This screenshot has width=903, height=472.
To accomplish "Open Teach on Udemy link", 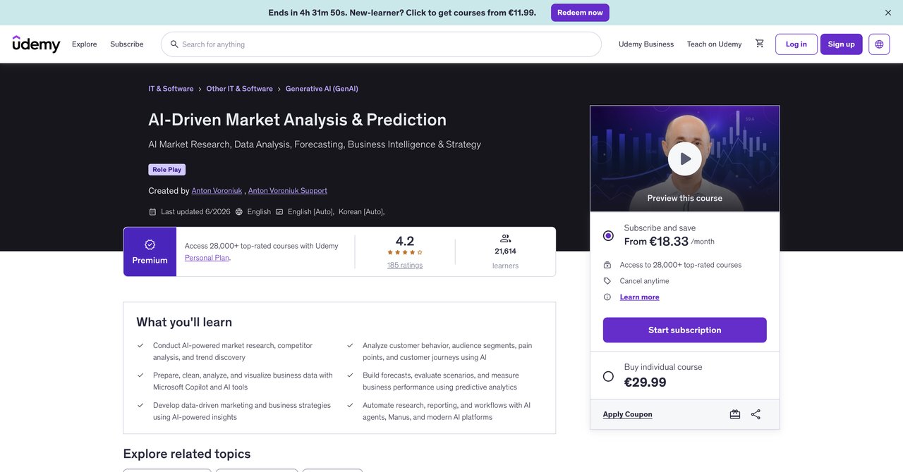I will point(714,44).
